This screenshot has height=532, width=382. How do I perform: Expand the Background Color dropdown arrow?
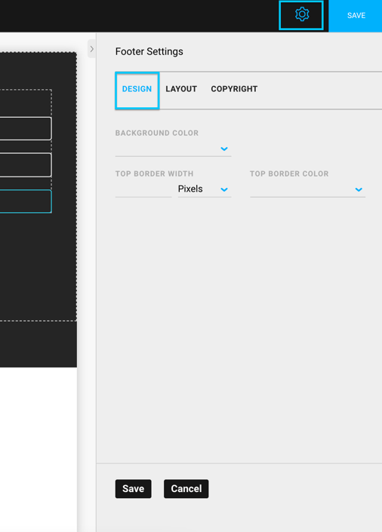223,149
